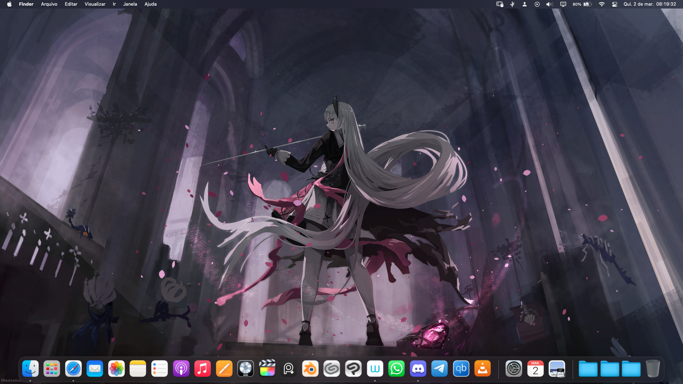Open Telegram from the dock
Image resolution: width=683 pixels, height=384 pixels.
click(x=440, y=369)
